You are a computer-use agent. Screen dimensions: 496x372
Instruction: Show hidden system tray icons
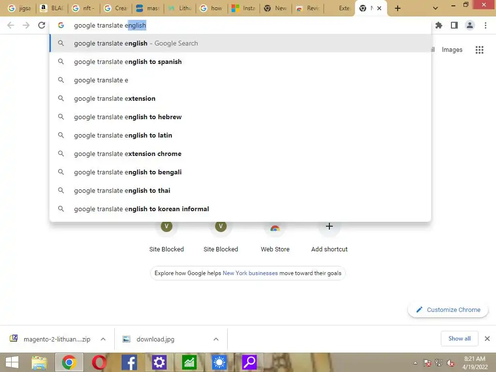415,363
